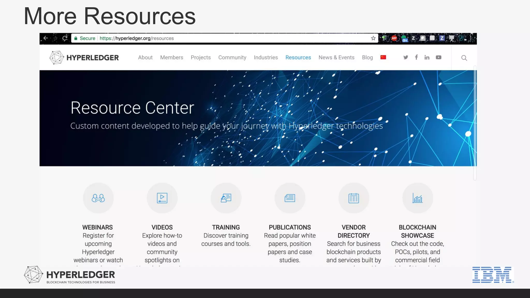The height and width of the screenshot is (298, 530).
Task: Open the Members menu item
Action: tap(172, 57)
